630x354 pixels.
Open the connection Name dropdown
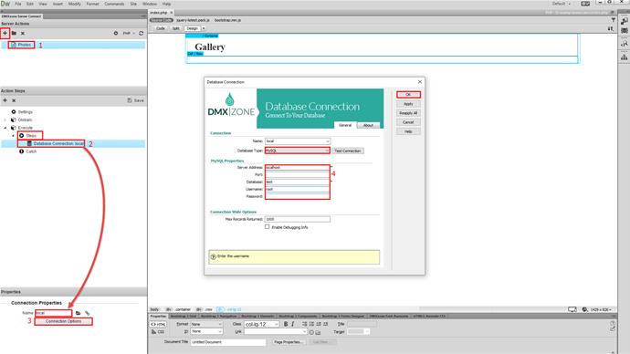click(298, 141)
